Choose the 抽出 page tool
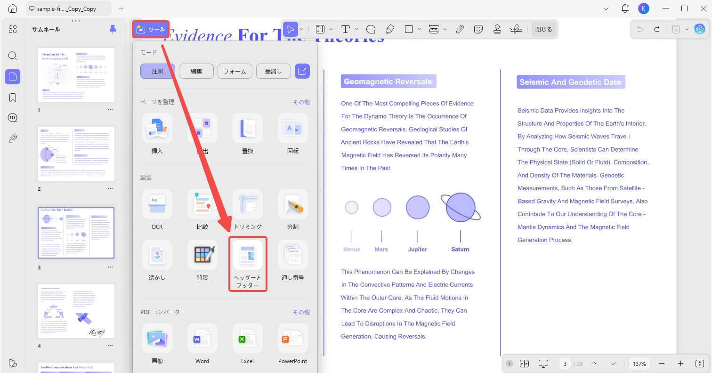Viewport: 712px width, 373px height. [x=202, y=134]
